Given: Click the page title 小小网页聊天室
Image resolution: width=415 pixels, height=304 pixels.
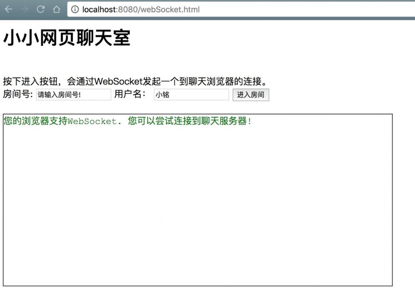Looking at the screenshot, I should 66,38.
